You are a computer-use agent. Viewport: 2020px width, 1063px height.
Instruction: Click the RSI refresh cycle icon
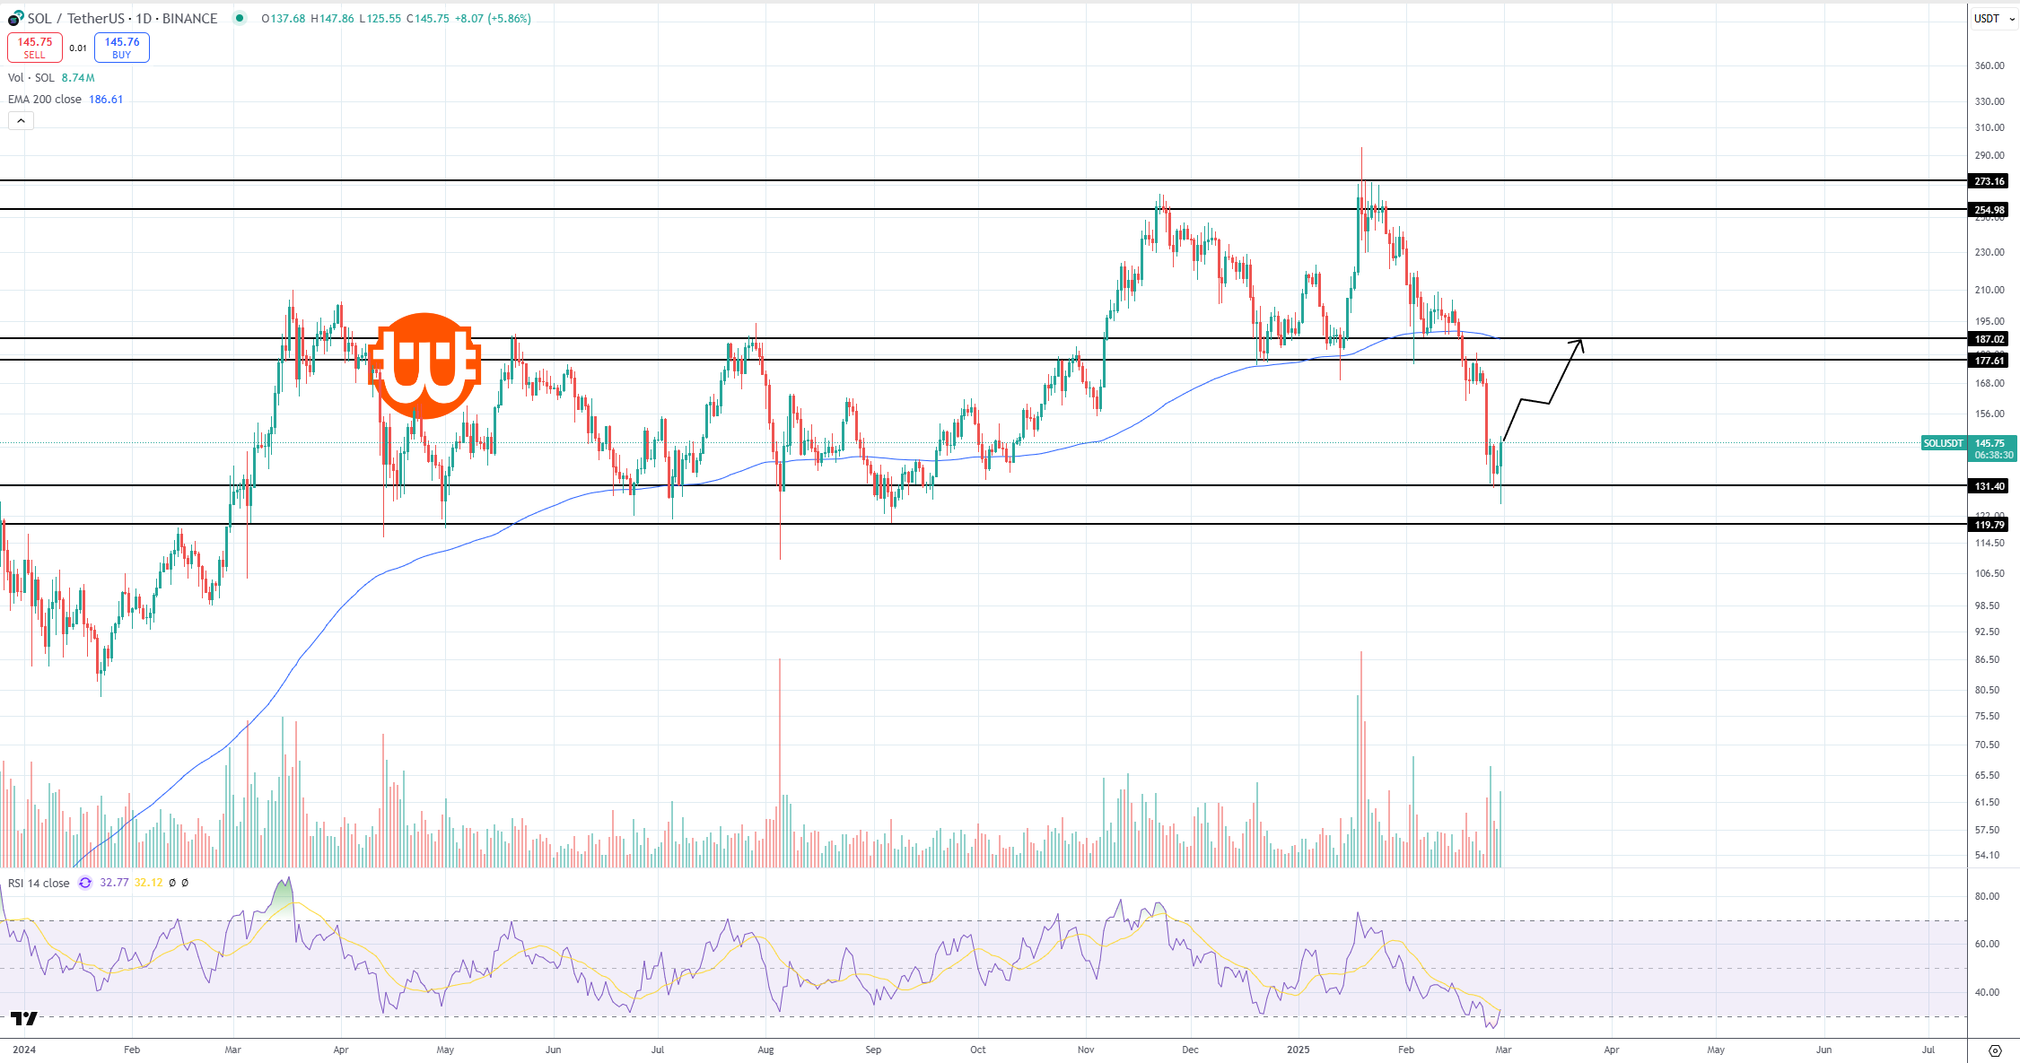85,883
